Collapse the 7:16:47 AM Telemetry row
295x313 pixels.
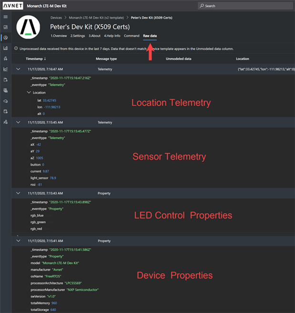[18, 69]
